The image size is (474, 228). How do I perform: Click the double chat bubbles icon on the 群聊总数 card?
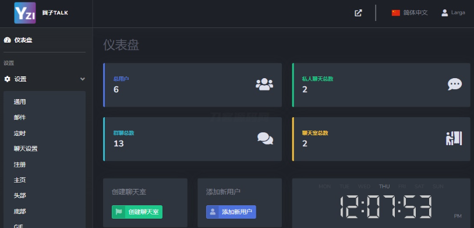tap(265, 138)
